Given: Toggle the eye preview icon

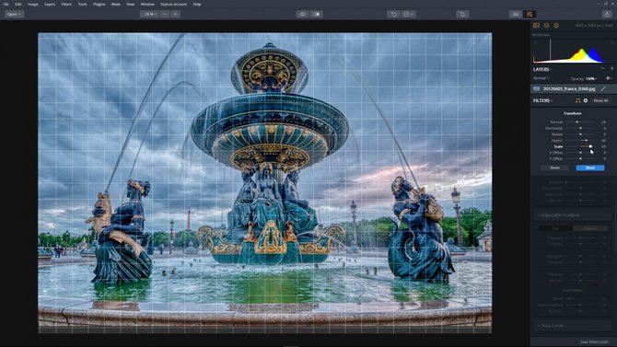Looking at the screenshot, I should click(x=302, y=14).
